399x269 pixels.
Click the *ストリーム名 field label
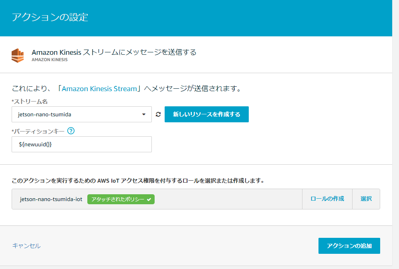pos(30,102)
